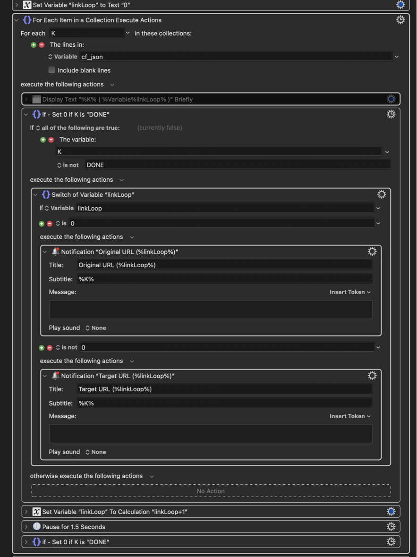Open Play sound None dropdown in Target URL notification

95,452
